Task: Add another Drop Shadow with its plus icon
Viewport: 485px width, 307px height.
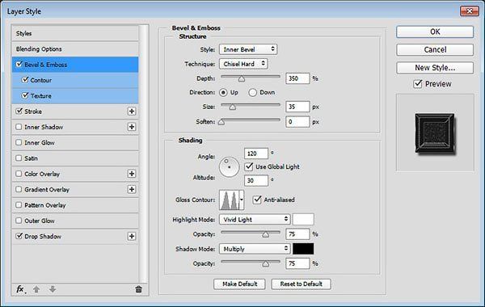Action: coord(132,236)
